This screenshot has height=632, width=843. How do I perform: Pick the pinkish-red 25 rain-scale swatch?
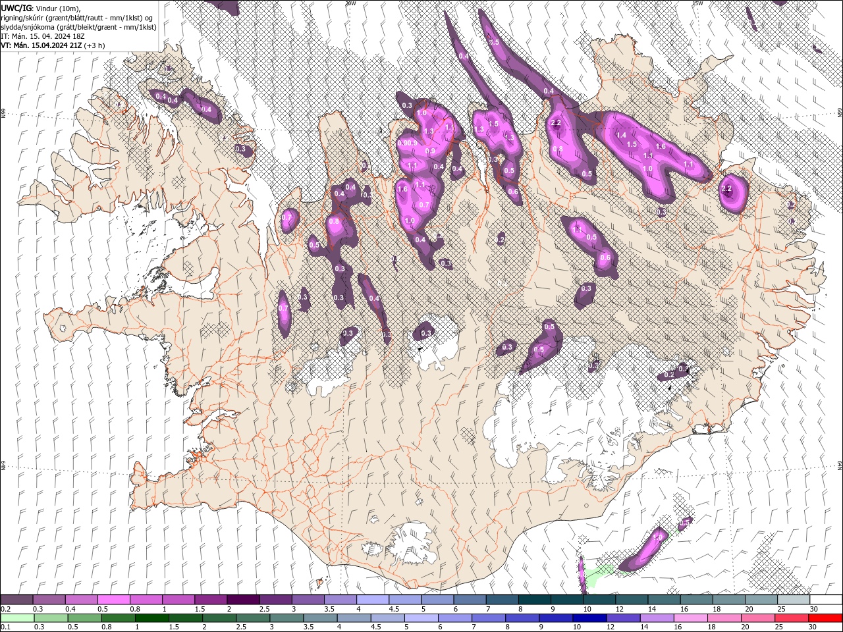click(x=791, y=618)
